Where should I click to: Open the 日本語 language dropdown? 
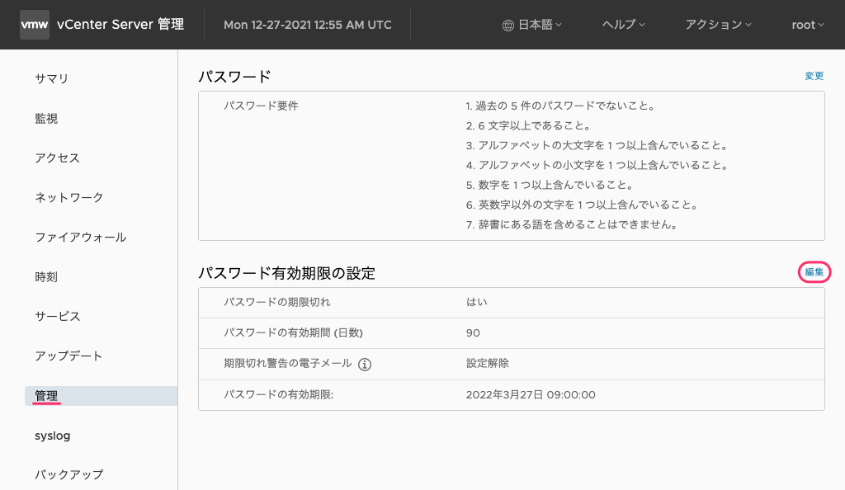click(540, 25)
